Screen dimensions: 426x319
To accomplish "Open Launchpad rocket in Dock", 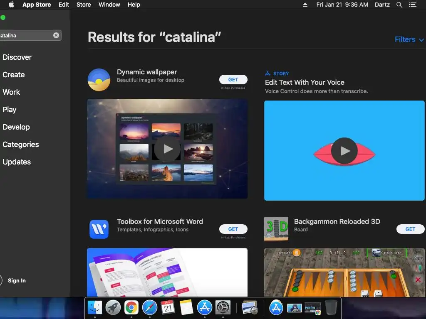I will point(113,308).
